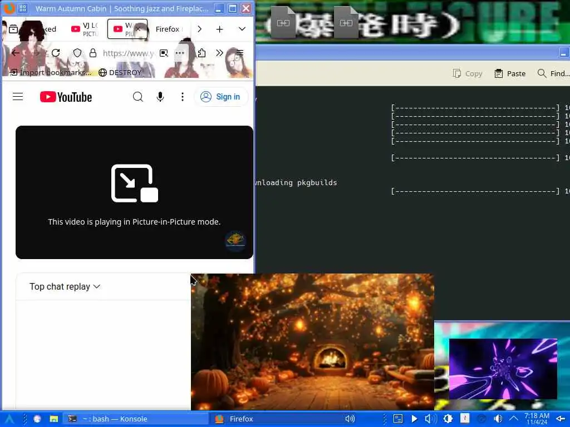Go back with the back arrow
Viewport: 570px width, 427px height.
pos(15,53)
